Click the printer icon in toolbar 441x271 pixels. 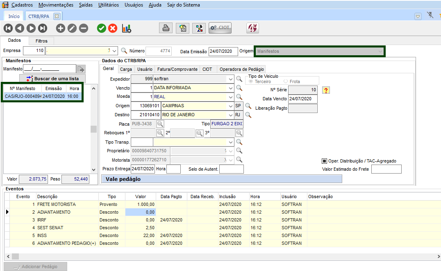coord(166,28)
